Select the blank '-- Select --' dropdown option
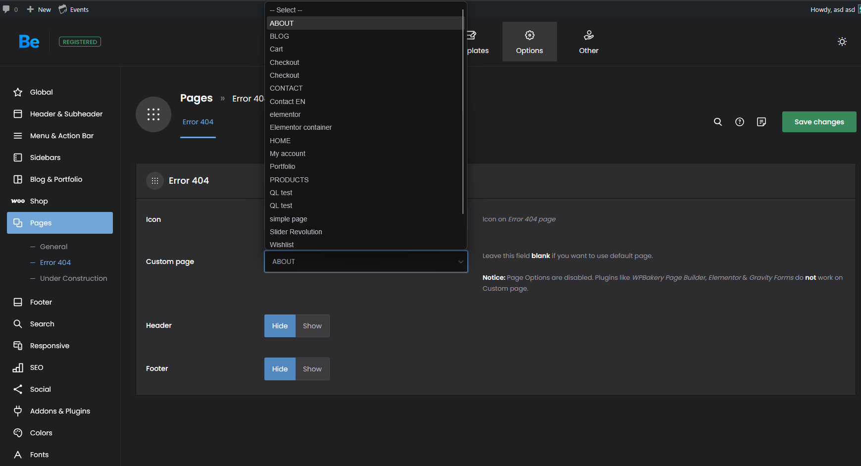861x466 pixels. click(286, 10)
